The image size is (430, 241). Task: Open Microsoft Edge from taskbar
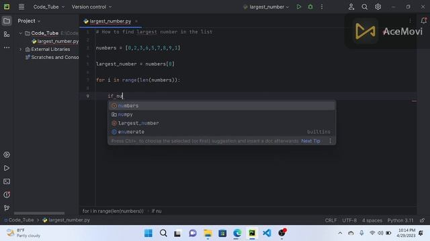click(237, 233)
